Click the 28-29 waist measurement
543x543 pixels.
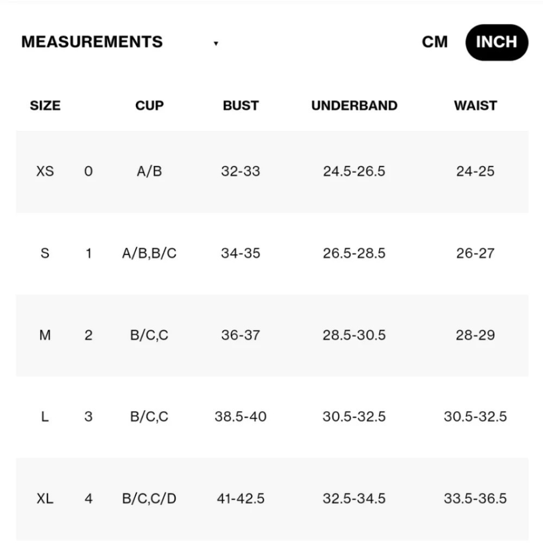click(x=476, y=335)
